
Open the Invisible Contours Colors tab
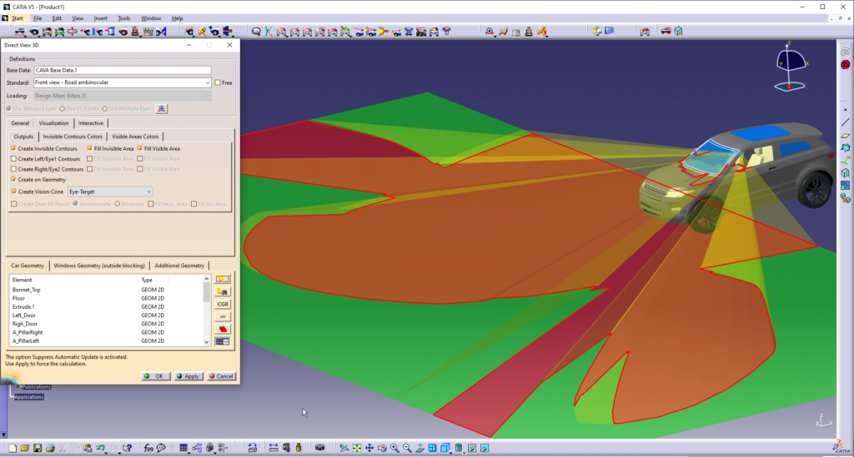click(73, 137)
